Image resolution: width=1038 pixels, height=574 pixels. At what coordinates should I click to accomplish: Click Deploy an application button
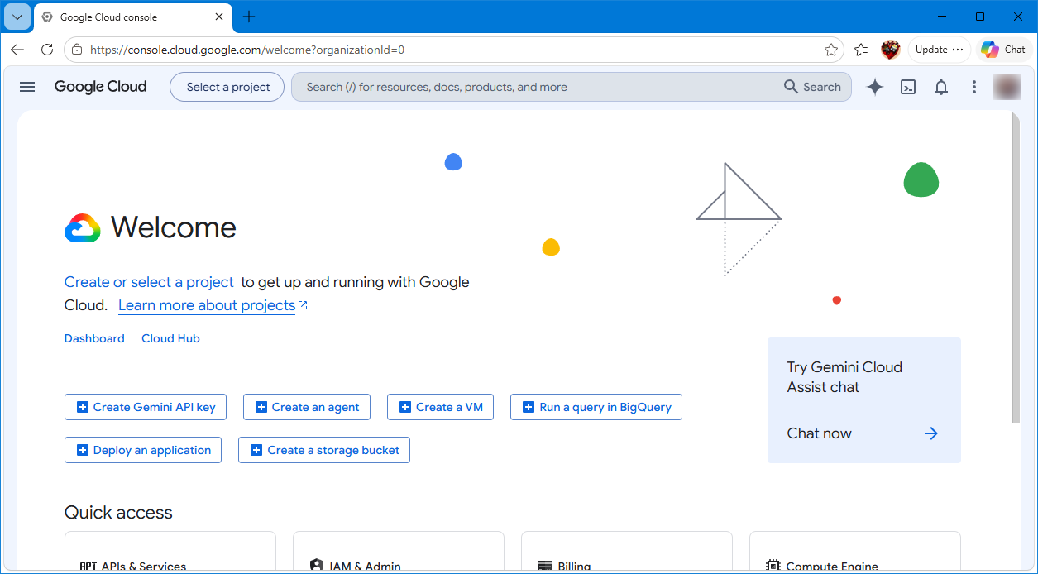(143, 450)
